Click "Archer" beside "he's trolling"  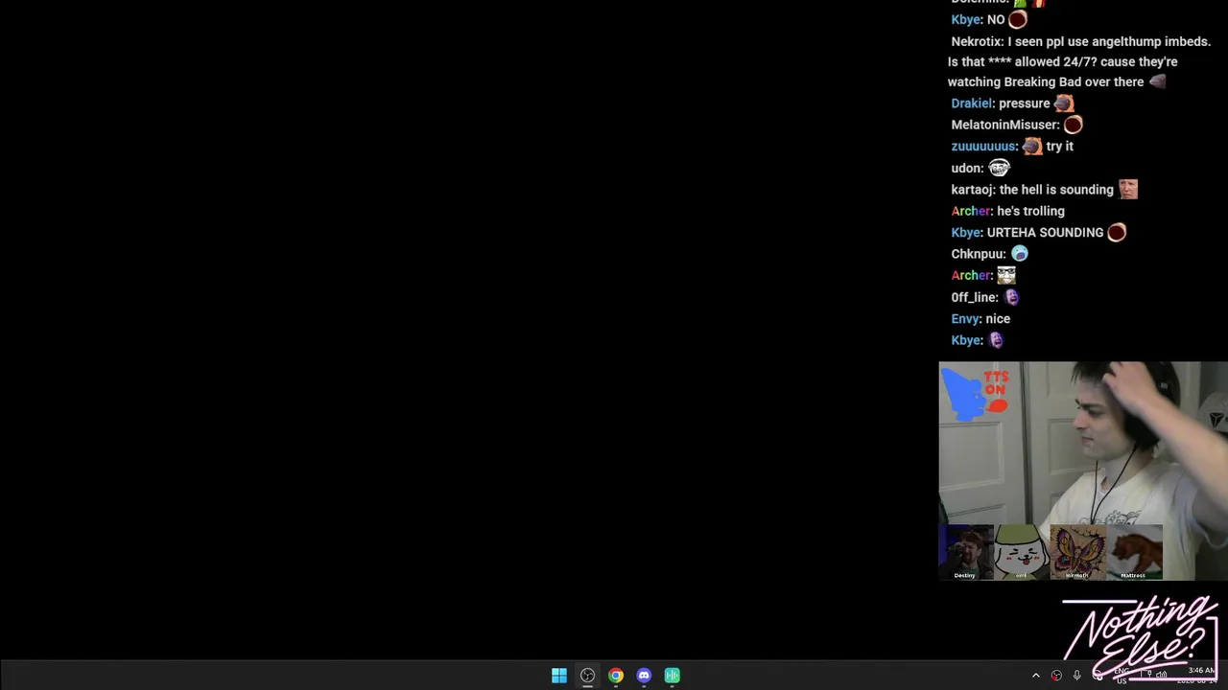tap(971, 211)
